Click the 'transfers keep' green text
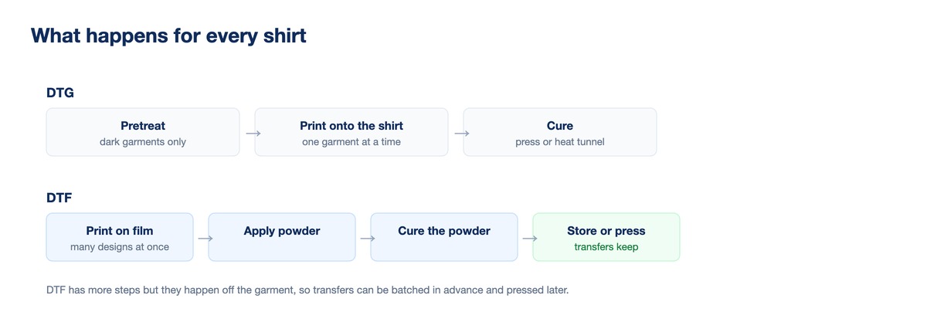Viewport: 927px width, 329px height. tap(606, 247)
